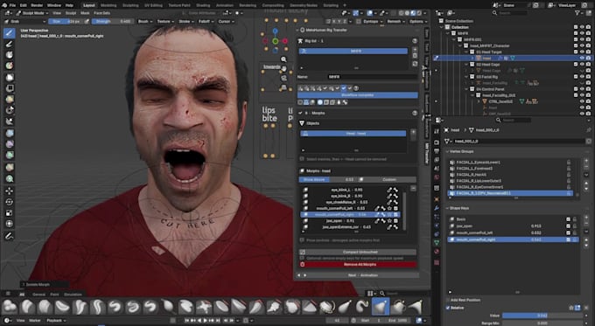Select the Annotate pencil tool in toolbar
Image resolution: width=595 pixels, height=326 pixels.
10,236
